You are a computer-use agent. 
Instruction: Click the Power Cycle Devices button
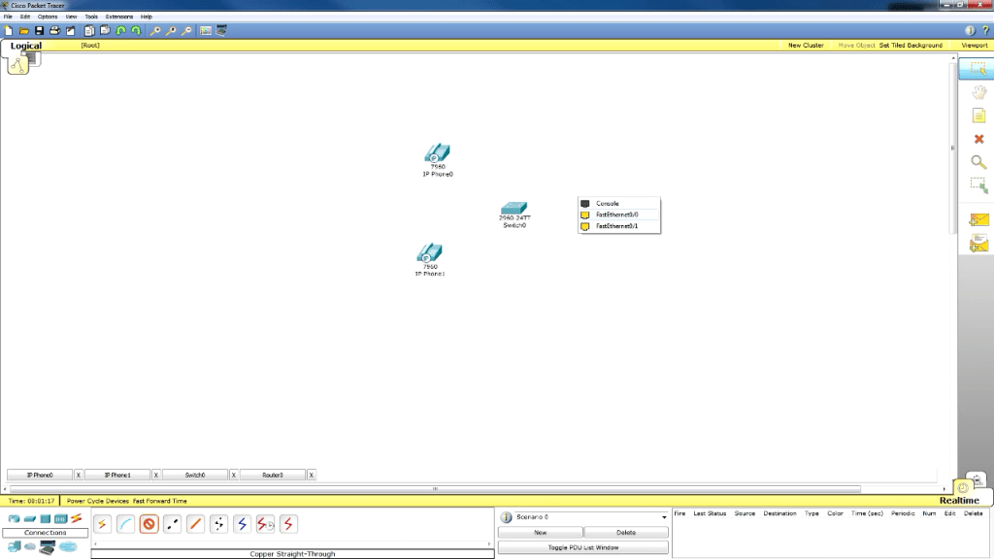tap(97, 501)
